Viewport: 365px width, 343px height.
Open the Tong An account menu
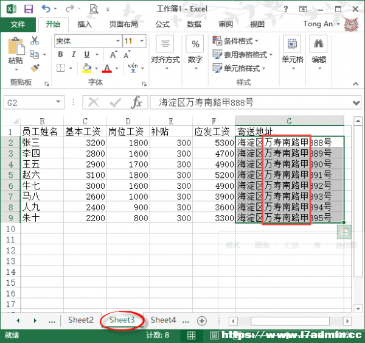[x=322, y=24]
